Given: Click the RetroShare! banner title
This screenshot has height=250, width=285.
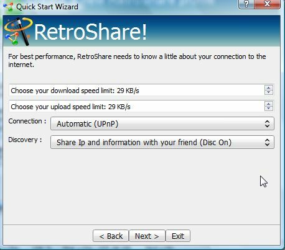Looking at the screenshot, I should pos(91,32).
